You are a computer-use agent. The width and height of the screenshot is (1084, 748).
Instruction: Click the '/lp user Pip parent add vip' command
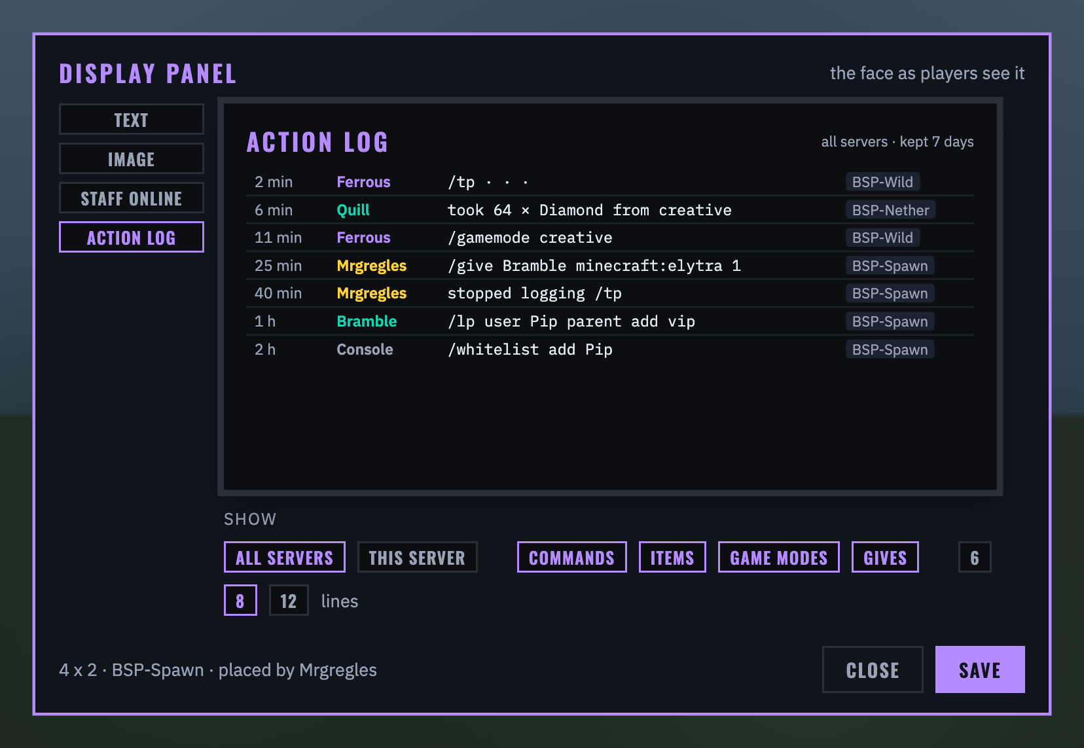(571, 321)
